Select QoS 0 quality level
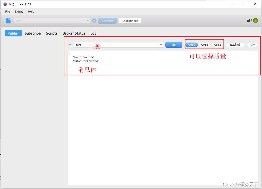This screenshot has height=189, width=262. 192,45
